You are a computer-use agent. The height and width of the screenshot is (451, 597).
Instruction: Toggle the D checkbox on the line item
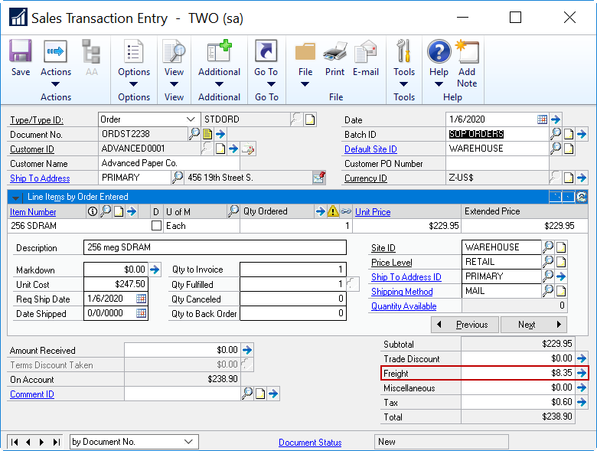(x=156, y=226)
